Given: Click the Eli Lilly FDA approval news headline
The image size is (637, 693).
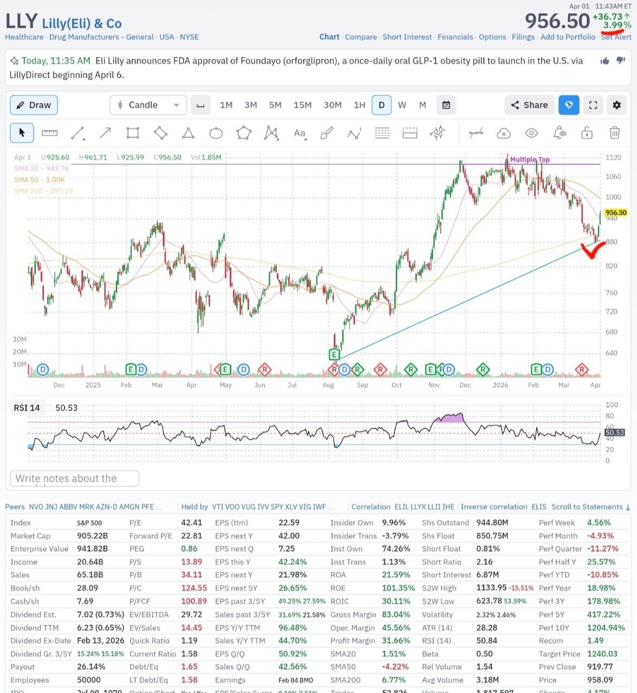Looking at the screenshot, I should 296,68.
